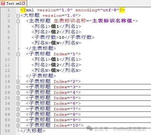
Task: Expand the folded 子表标题 Index="2" block
Action: [x=18, y=82]
